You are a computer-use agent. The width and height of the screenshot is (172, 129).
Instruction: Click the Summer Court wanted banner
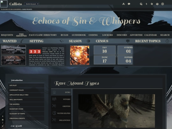(x=13, y=50)
